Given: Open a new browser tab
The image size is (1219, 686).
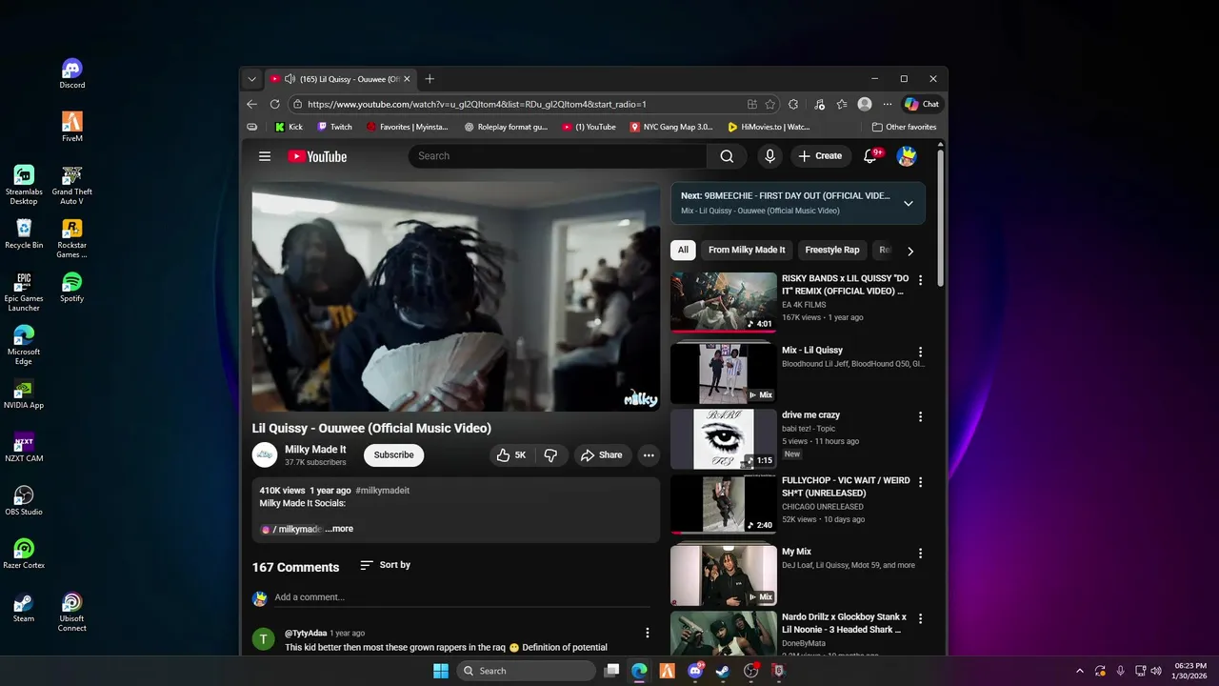Looking at the screenshot, I should tap(430, 79).
